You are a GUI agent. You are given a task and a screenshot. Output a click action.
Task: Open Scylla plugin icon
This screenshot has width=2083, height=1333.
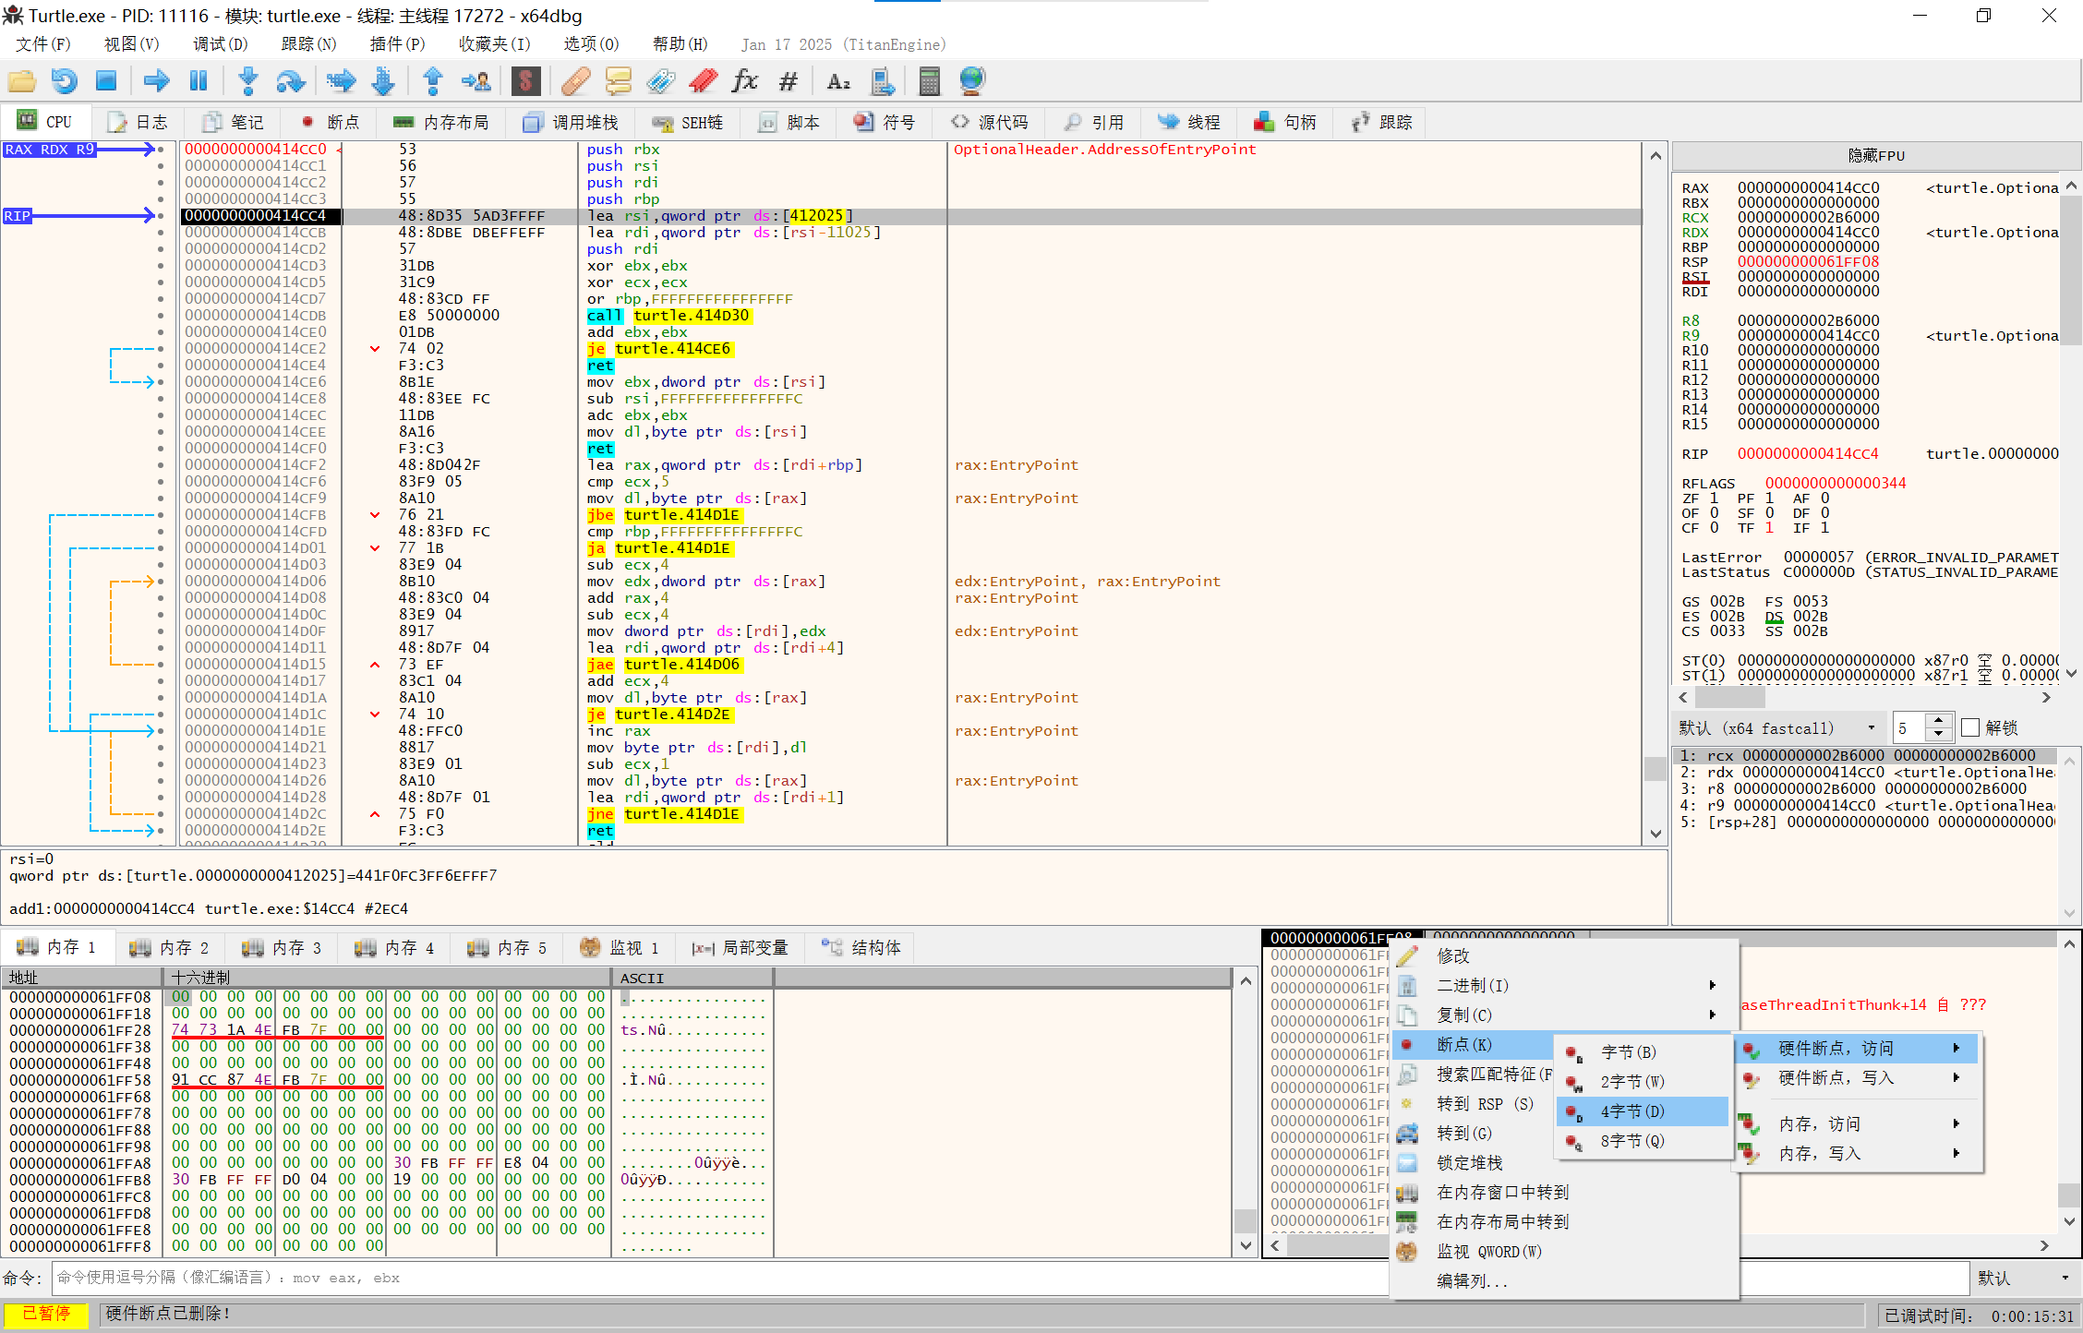(x=525, y=81)
